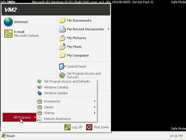Click the Internet label text

click(21, 22)
